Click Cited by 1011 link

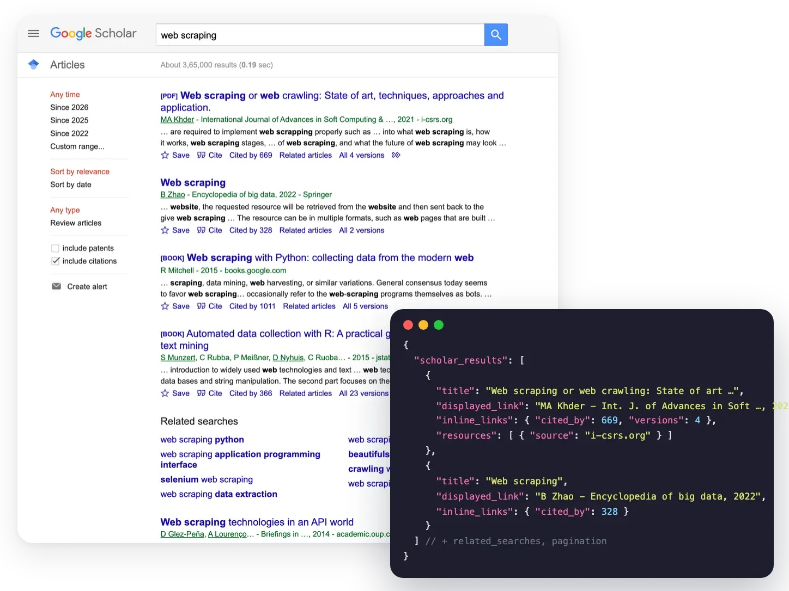[x=252, y=306]
